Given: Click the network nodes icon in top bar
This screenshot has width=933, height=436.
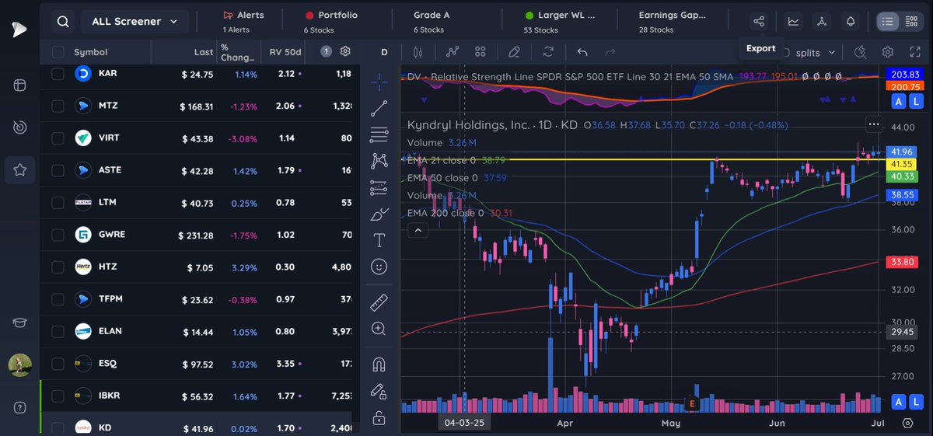Looking at the screenshot, I should [822, 22].
